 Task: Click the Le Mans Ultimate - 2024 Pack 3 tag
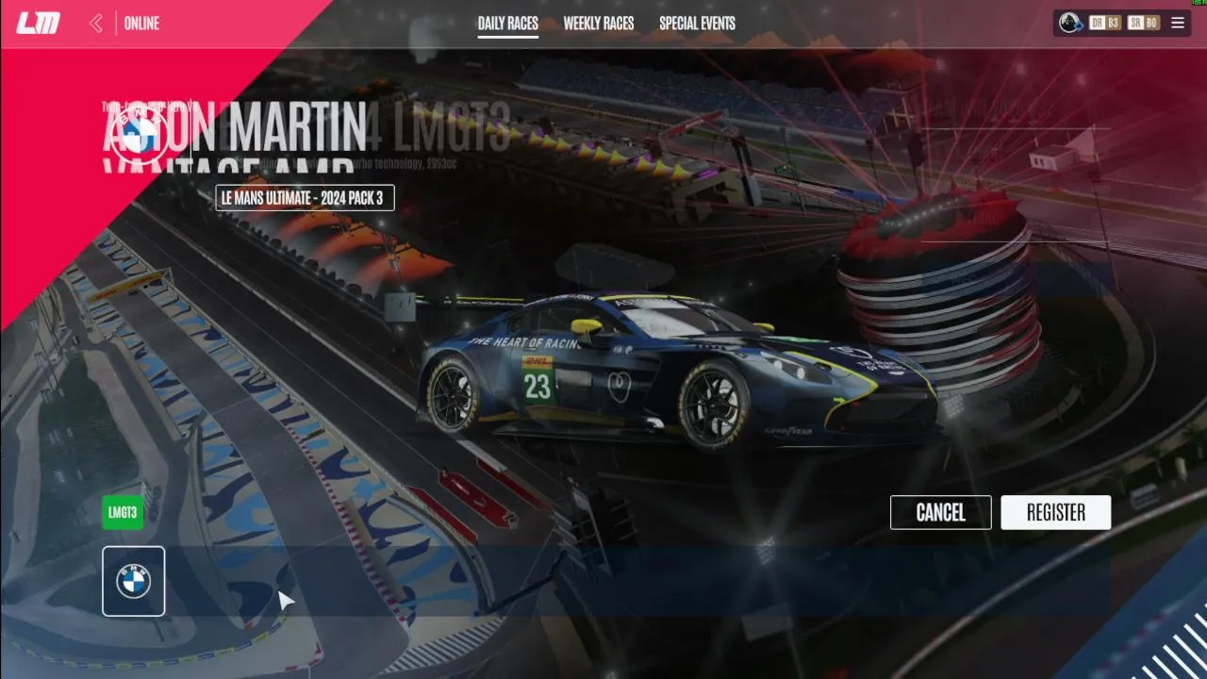tap(306, 198)
